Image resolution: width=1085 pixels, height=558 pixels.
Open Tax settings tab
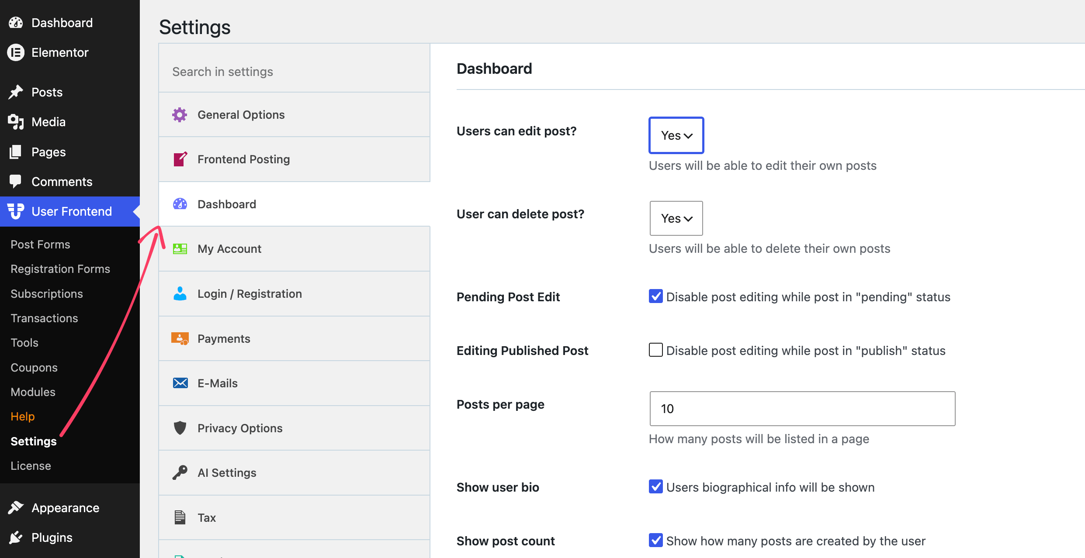tap(295, 517)
